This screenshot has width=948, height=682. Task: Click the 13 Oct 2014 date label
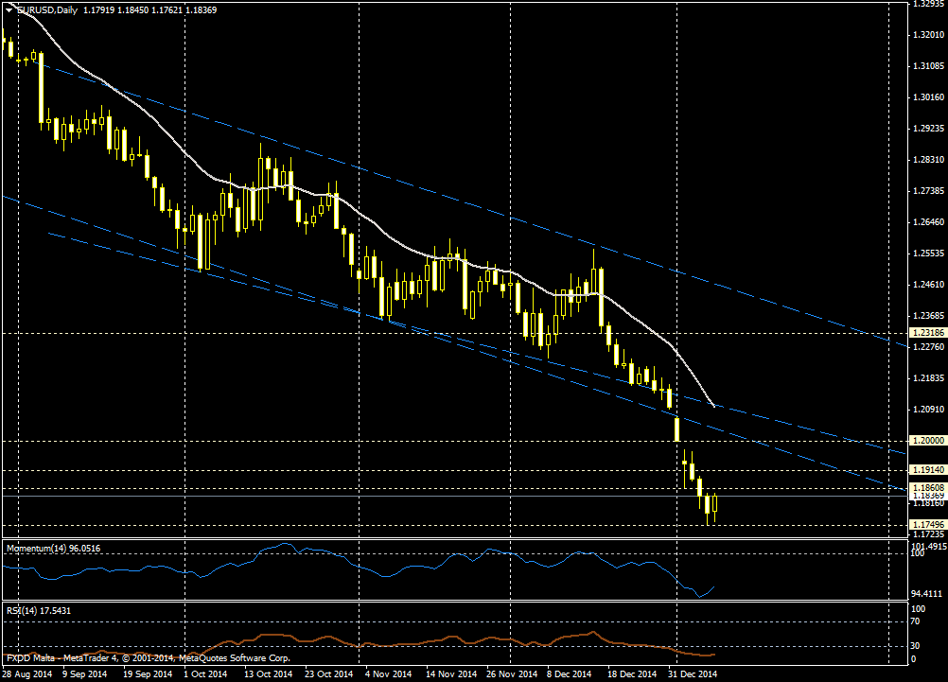(x=269, y=674)
